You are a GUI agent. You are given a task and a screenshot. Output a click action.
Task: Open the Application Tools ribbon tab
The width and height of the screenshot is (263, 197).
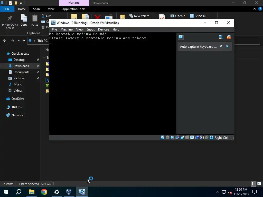click(x=74, y=9)
